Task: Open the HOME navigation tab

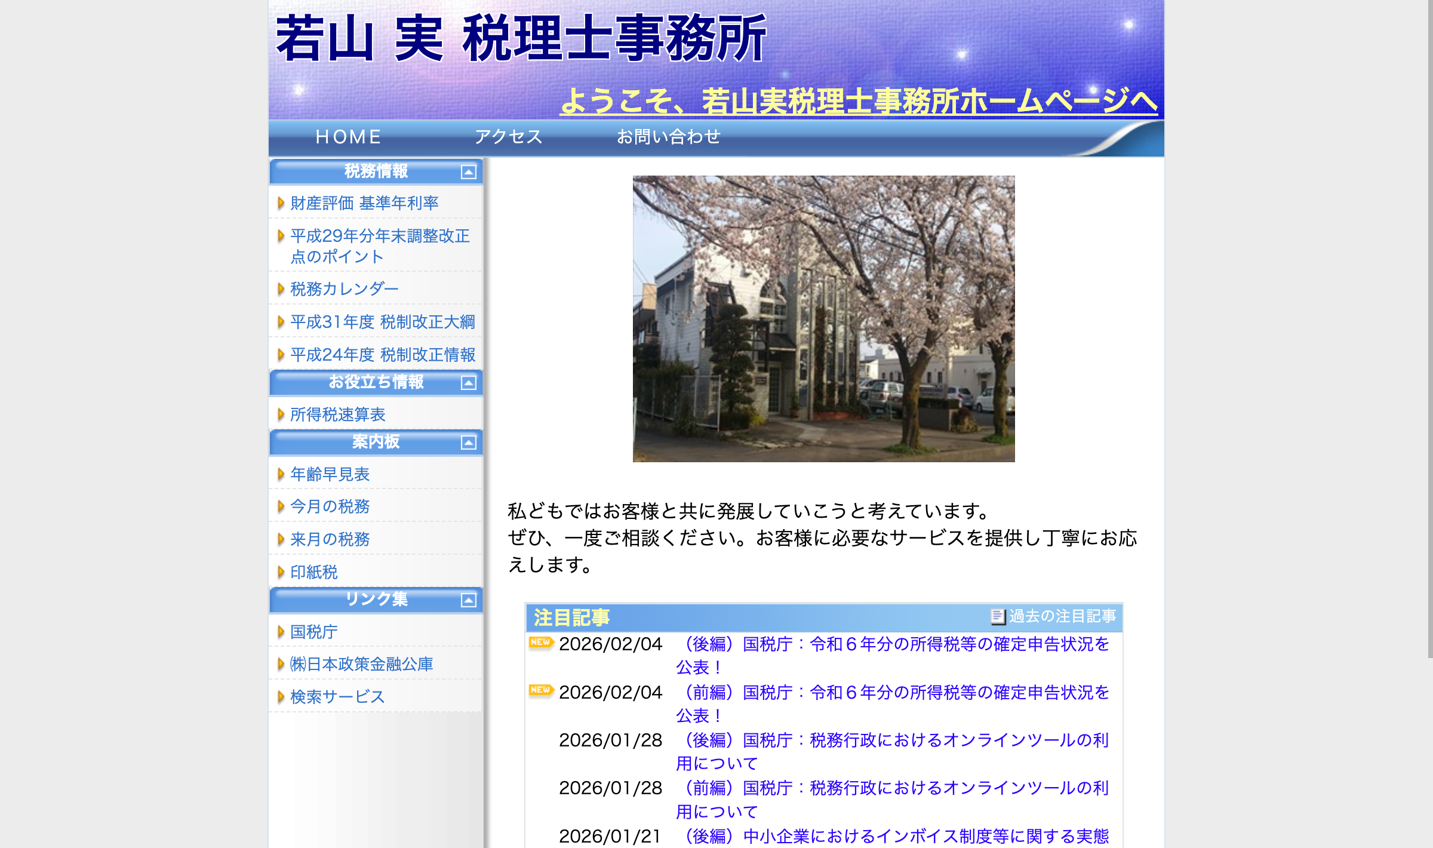Action: (348, 137)
